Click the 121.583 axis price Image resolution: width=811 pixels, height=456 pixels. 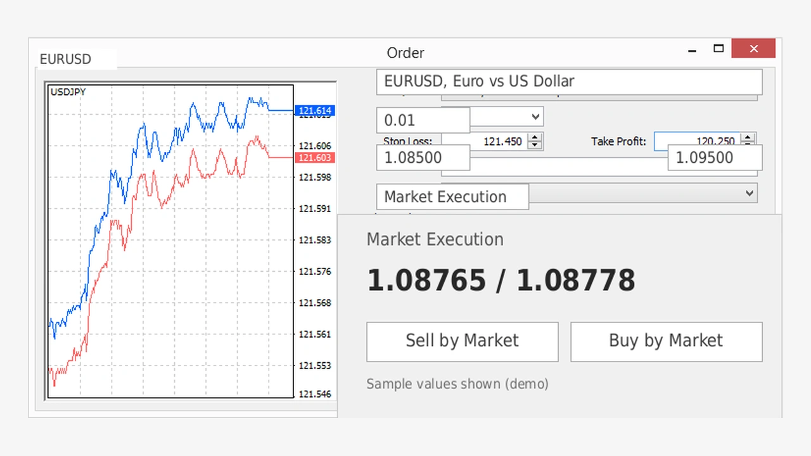click(x=315, y=240)
